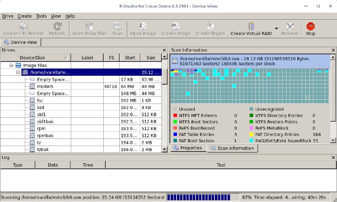
Task: Collapse the Image Files tree node
Action: pyautogui.click(x=11, y=65)
